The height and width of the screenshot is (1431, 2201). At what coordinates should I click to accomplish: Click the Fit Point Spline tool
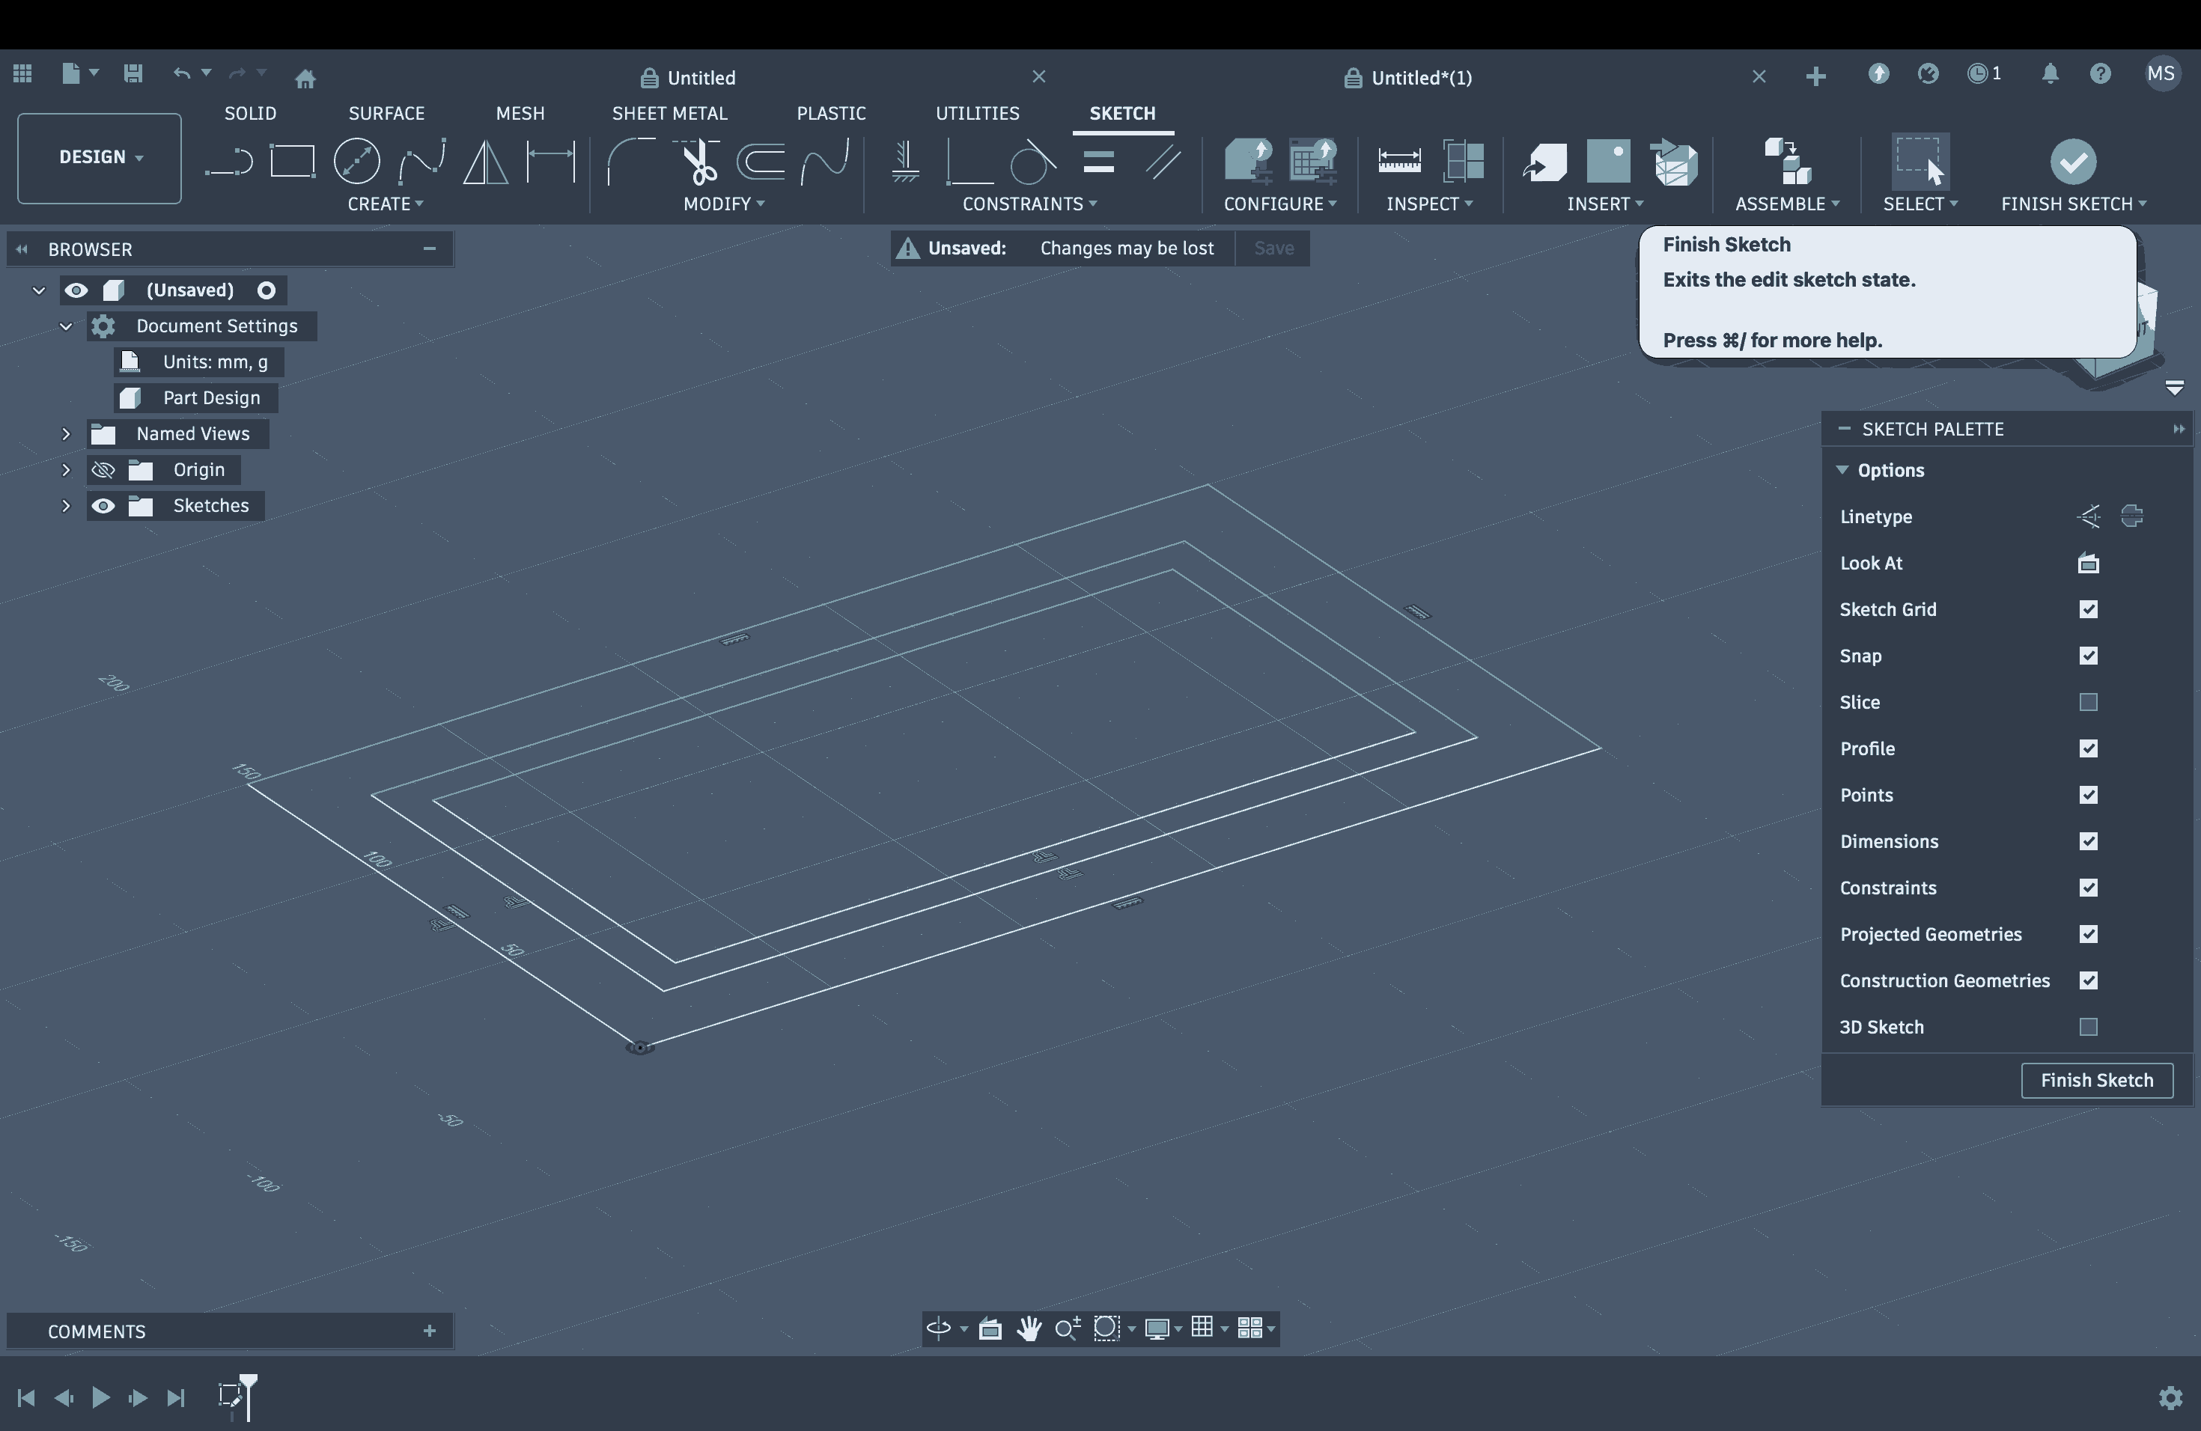[421, 162]
